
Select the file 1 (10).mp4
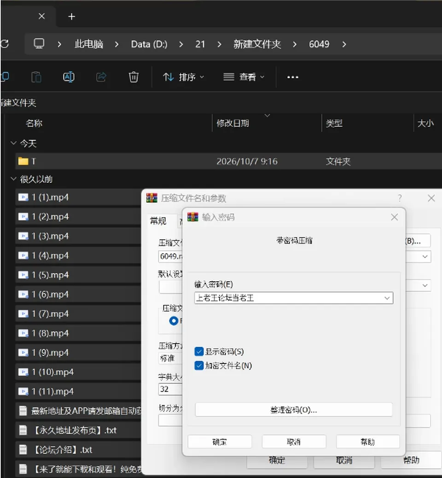pos(79,372)
